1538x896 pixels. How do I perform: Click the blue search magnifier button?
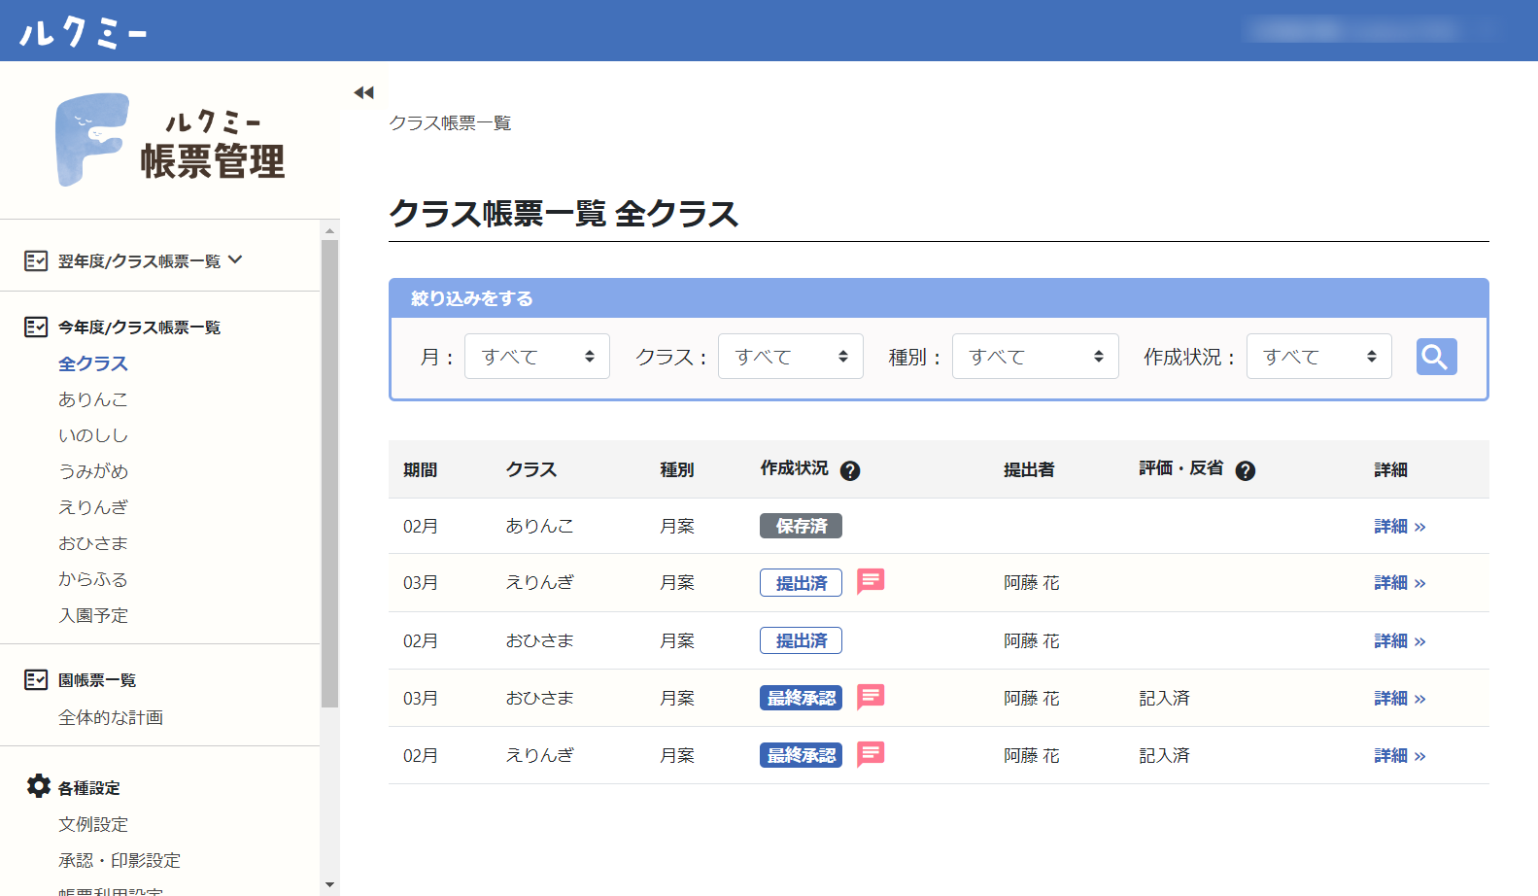[1436, 357]
